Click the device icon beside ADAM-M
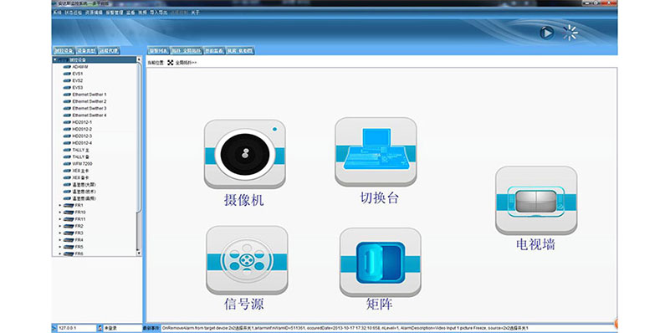 coord(67,67)
